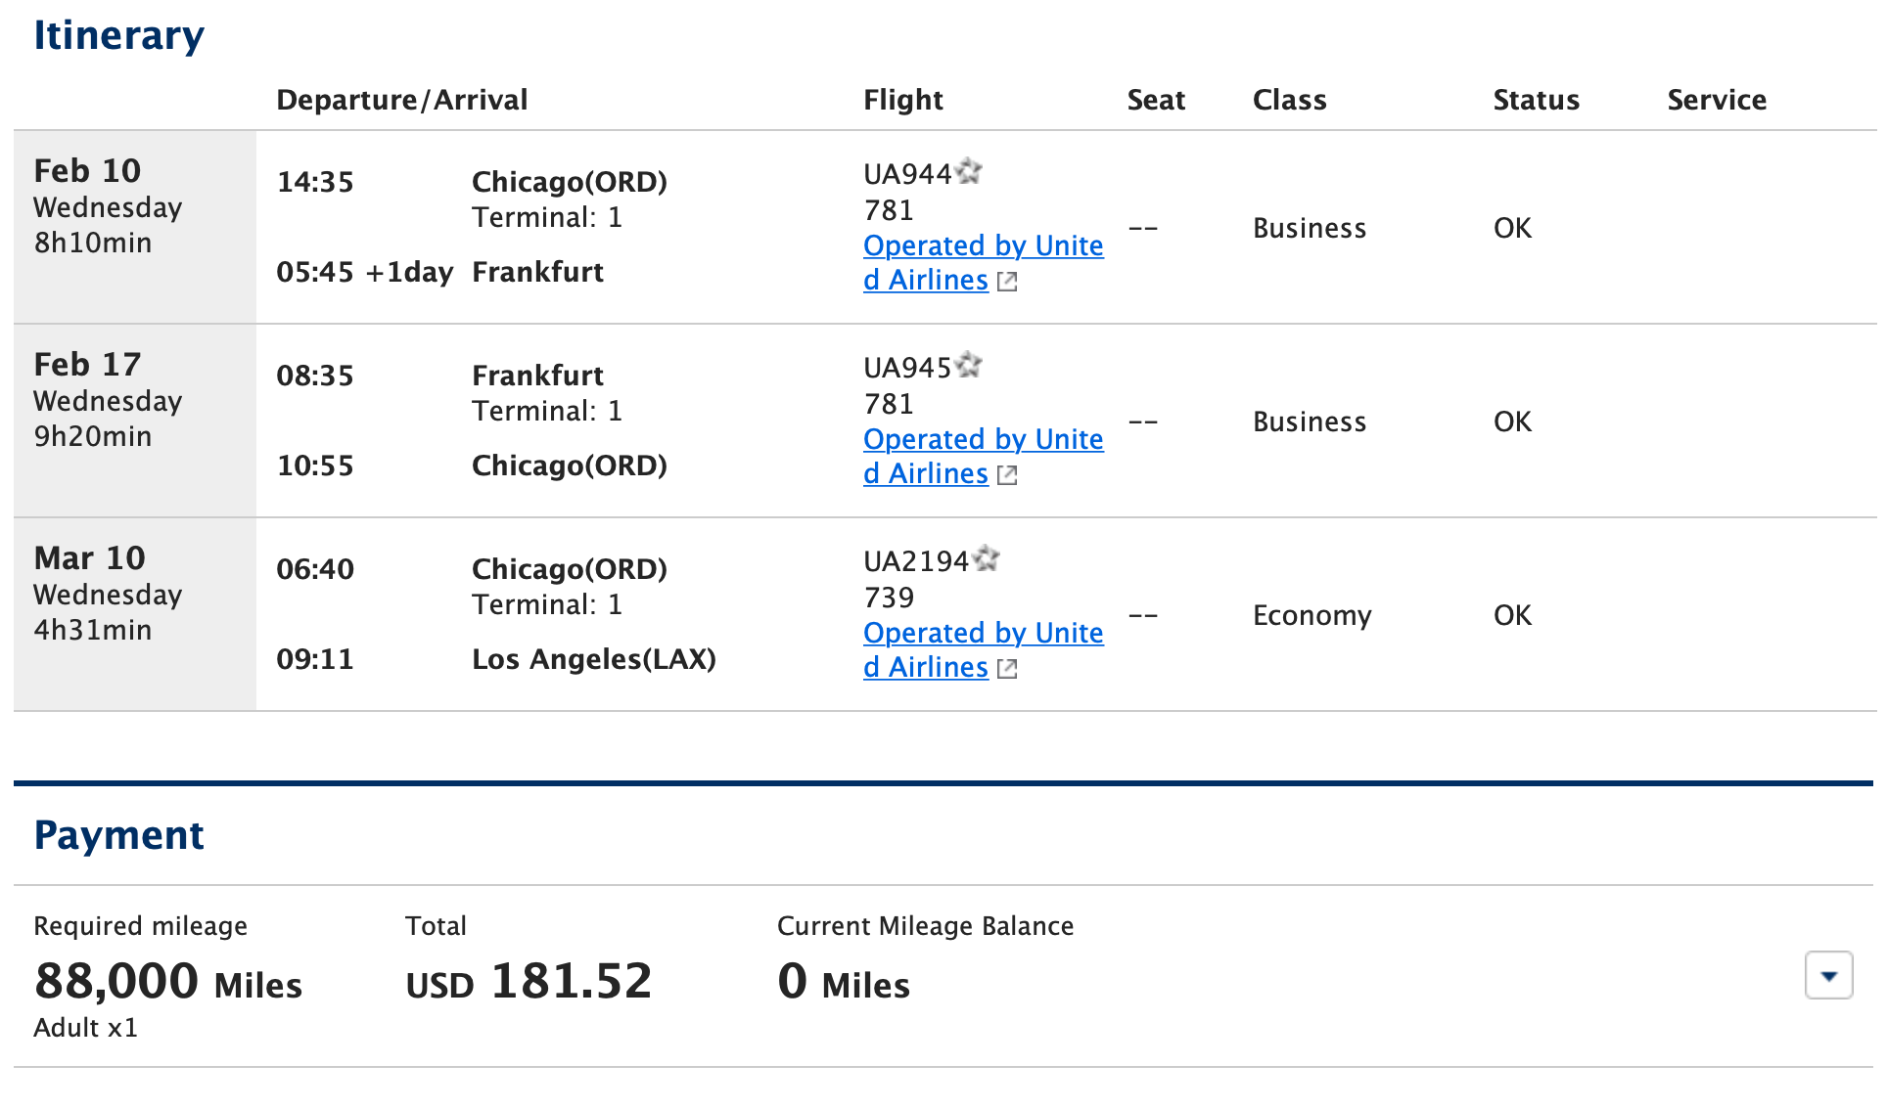Click the Itinerary heading
Screen dimensions: 1887x1109
coord(118,35)
